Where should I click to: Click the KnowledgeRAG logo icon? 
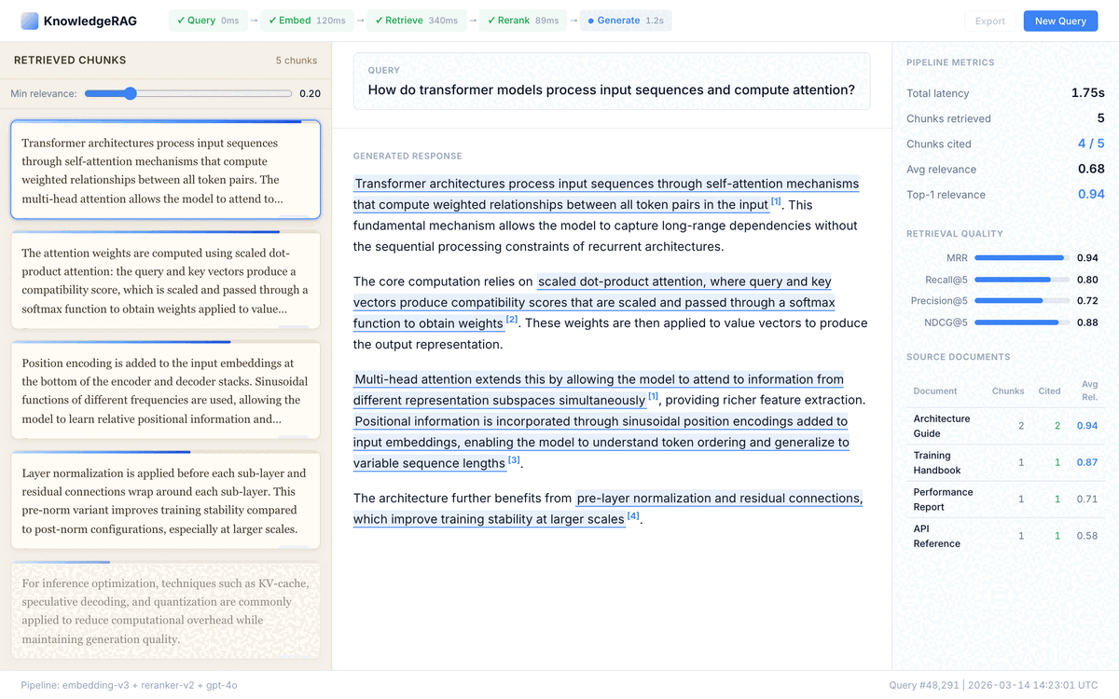point(30,21)
